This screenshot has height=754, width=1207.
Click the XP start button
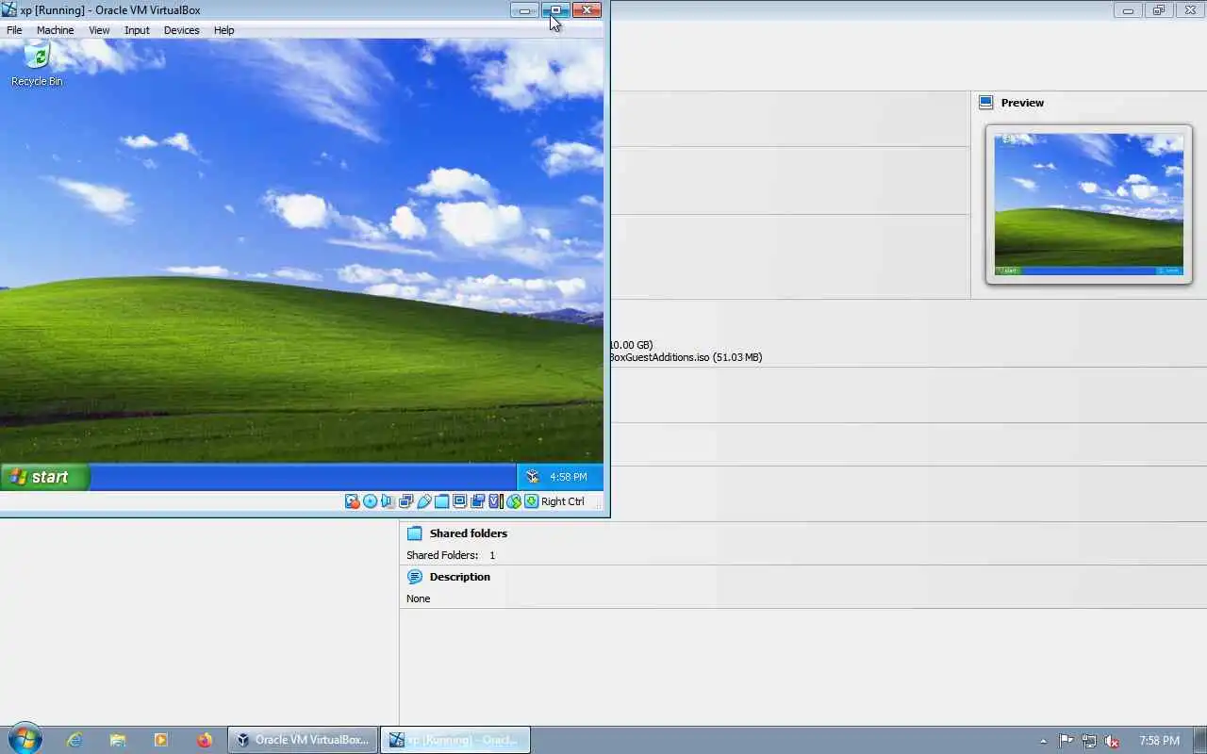click(x=44, y=477)
